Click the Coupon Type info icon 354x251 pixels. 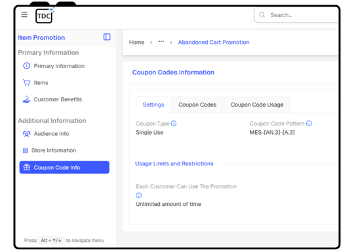[x=174, y=124]
